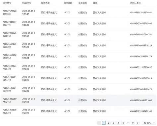This screenshot has height=126, width=157.
Task: Click linked order number 4884449246685716229
Action: coord(141,45)
